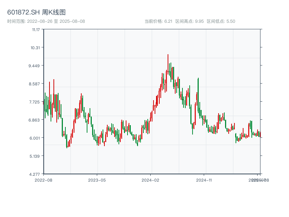Click the x-axis label 2024-11
The image size is (289, 217).
204,180
